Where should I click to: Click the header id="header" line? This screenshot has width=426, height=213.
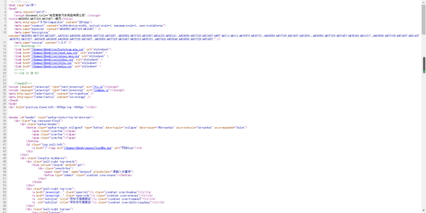click(x=51, y=117)
